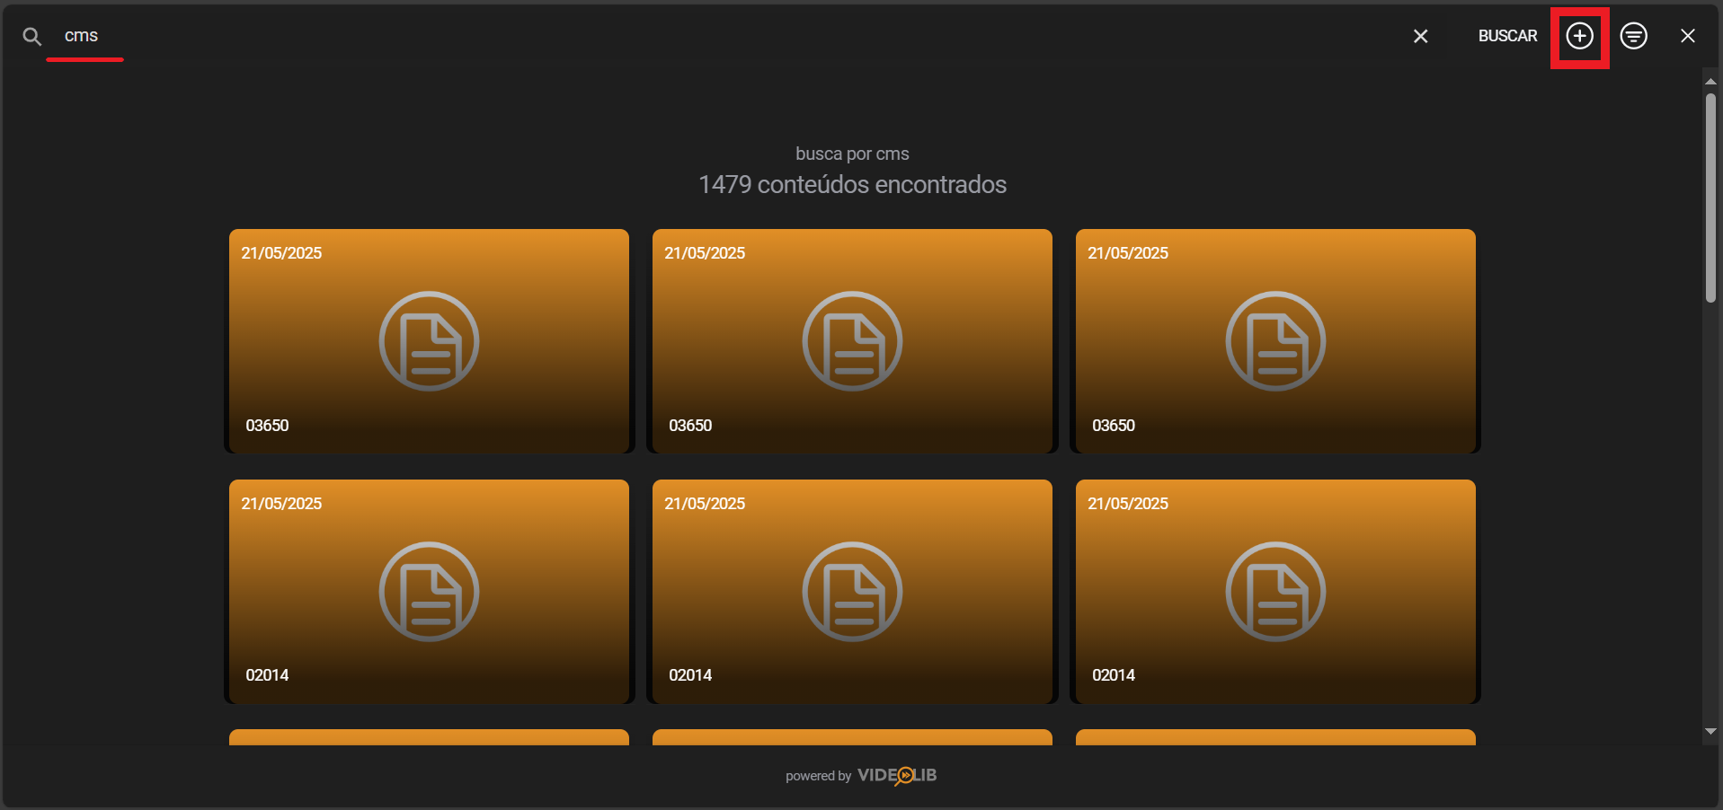Open the second 02014 content card

click(851, 591)
